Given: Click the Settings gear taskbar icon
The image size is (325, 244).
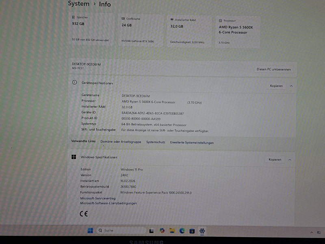Looking at the screenshot, I should [x=202, y=231].
